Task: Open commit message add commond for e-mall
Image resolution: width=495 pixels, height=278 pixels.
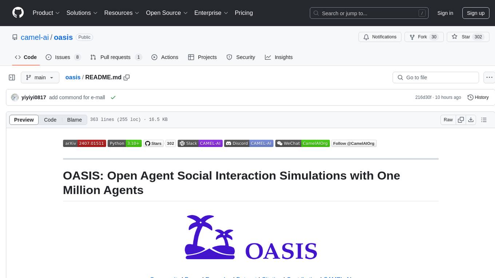Action: [x=77, y=97]
